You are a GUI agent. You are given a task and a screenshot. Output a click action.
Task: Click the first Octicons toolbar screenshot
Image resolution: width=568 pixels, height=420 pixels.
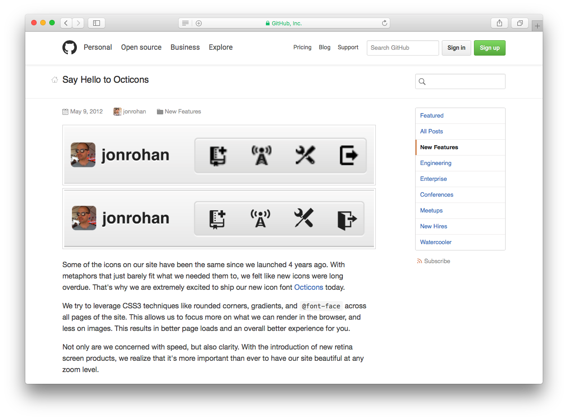pyautogui.click(x=219, y=155)
